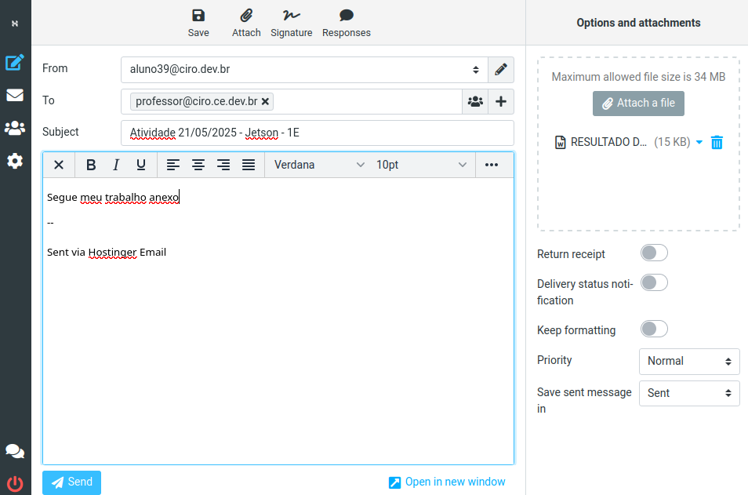Click into the Subject text field
The image size is (748, 495).
click(318, 133)
